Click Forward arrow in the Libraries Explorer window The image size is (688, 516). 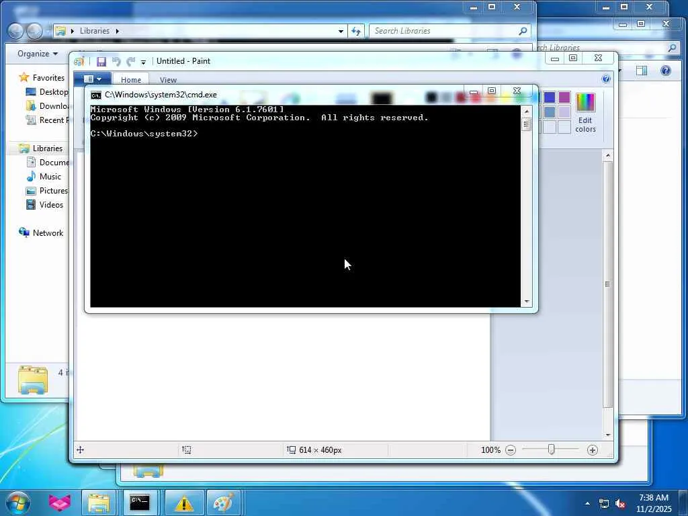35,31
